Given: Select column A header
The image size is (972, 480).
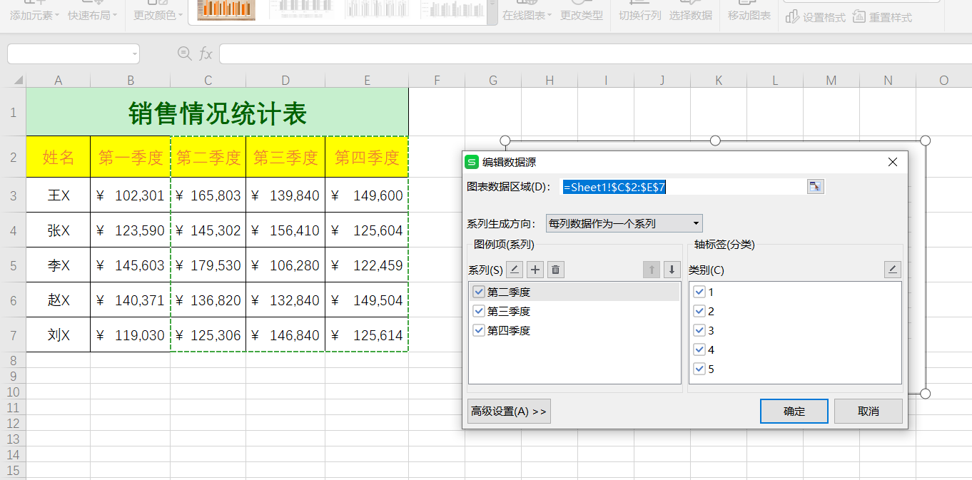Looking at the screenshot, I should point(59,81).
